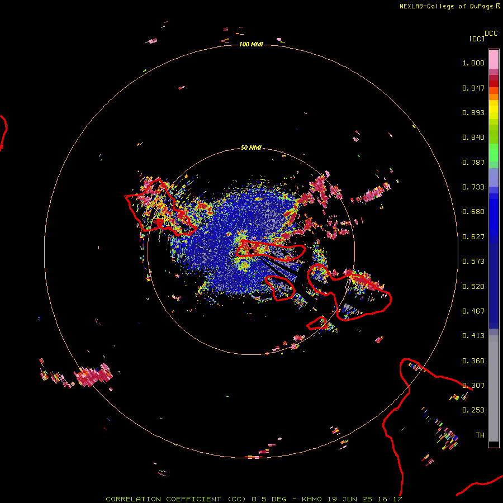Click the CORRELATION COEFFICIENT (CC) caption text
The width and height of the screenshot is (503, 503).
click(176, 499)
